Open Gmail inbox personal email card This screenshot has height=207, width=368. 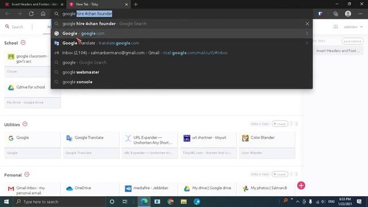pyautogui.click(x=32, y=190)
